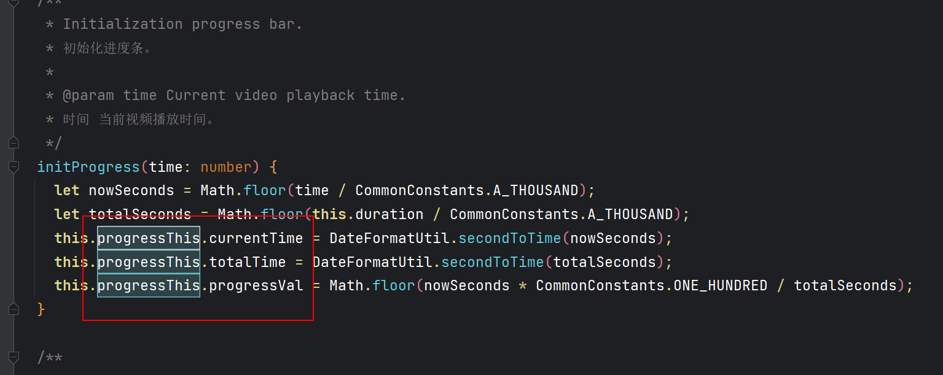Click the currentTime property

[x=256, y=238]
